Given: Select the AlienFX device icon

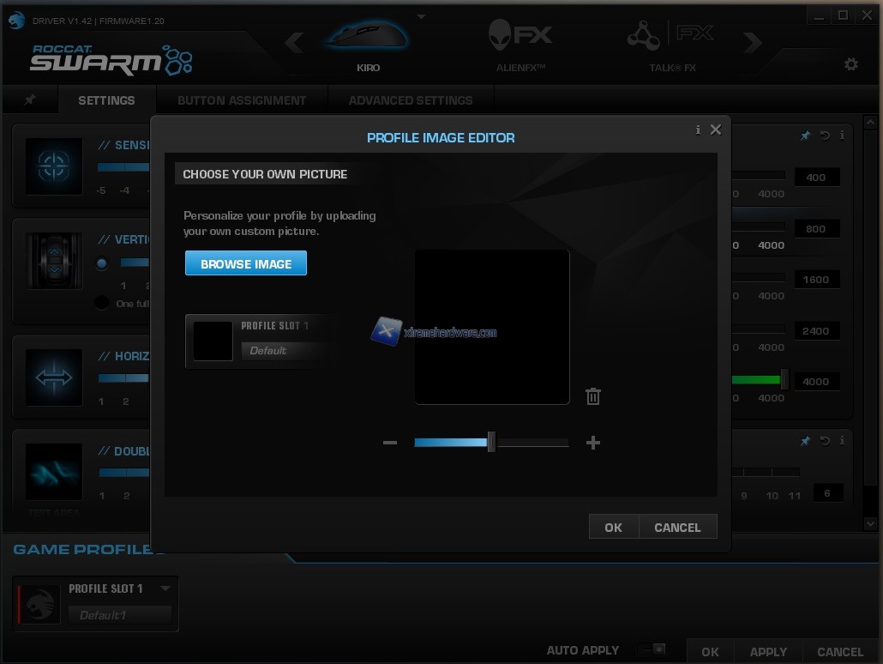Looking at the screenshot, I should (520, 37).
